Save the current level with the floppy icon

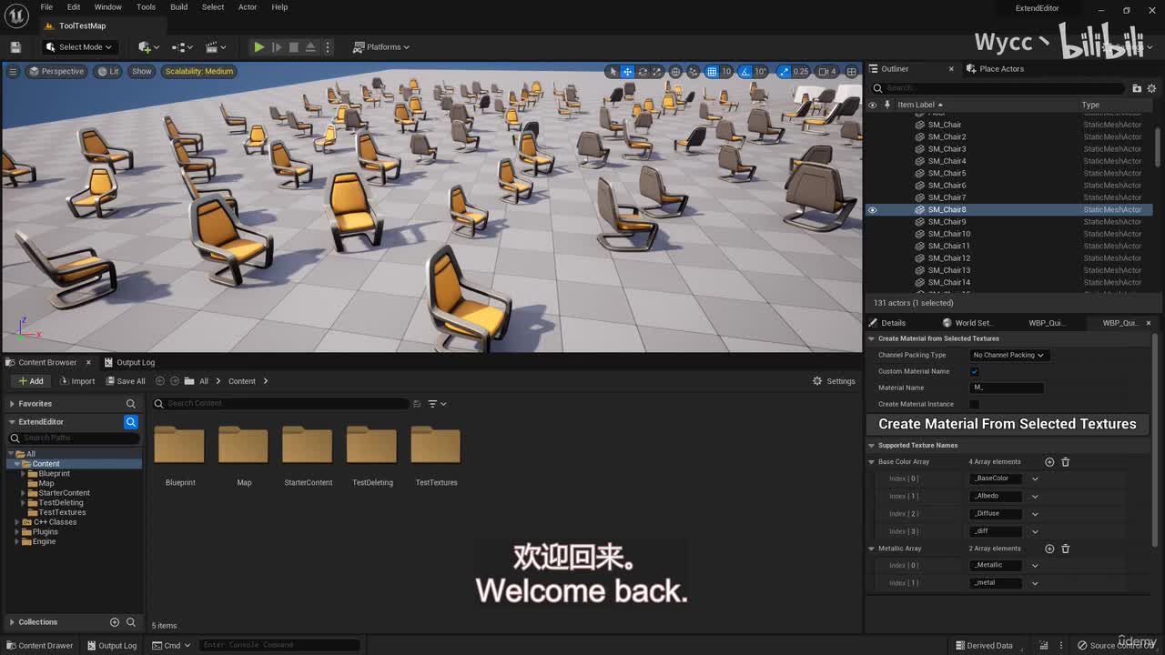tap(15, 47)
